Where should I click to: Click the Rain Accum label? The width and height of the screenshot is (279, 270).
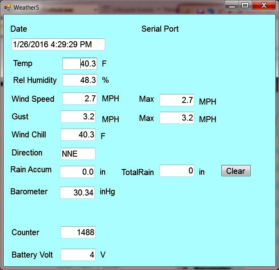tap(31, 169)
